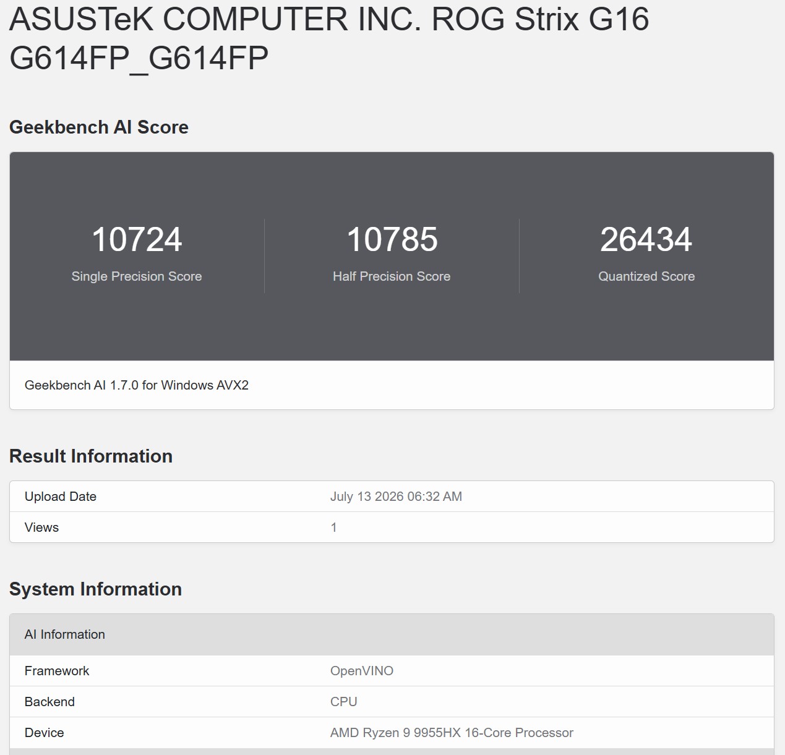This screenshot has width=785, height=755.
Task: Click the Quantized Score value 26434
Action: (x=646, y=239)
